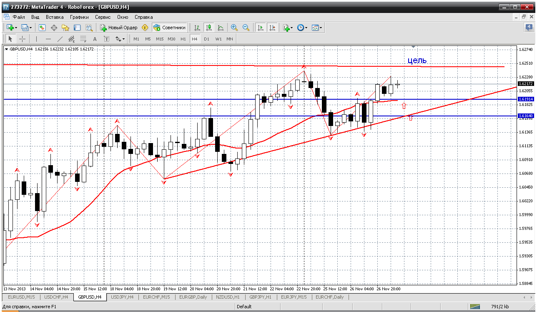Open the Strategy Tester
The image size is (537, 312).
89,28
